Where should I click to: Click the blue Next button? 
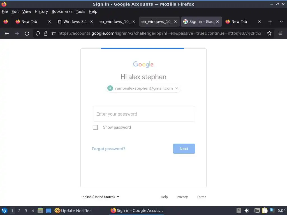pyautogui.click(x=184, y=149)
